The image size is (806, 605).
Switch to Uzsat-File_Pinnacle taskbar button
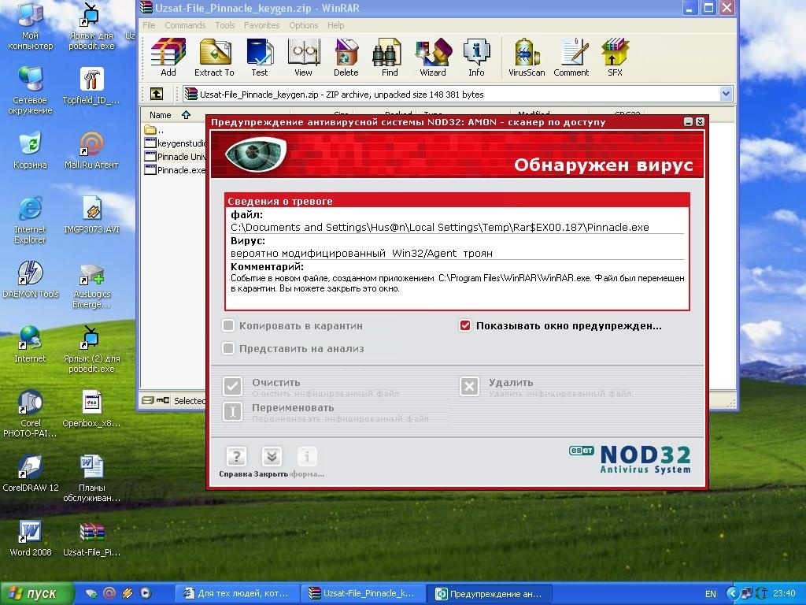[364, 594]
